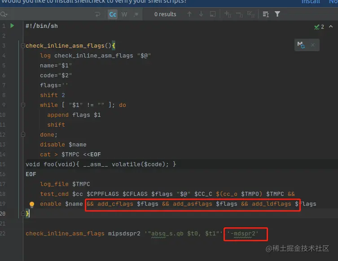Click 'code="$2"' assignment line
Screen dimensions: 338x261
(56, 75)
